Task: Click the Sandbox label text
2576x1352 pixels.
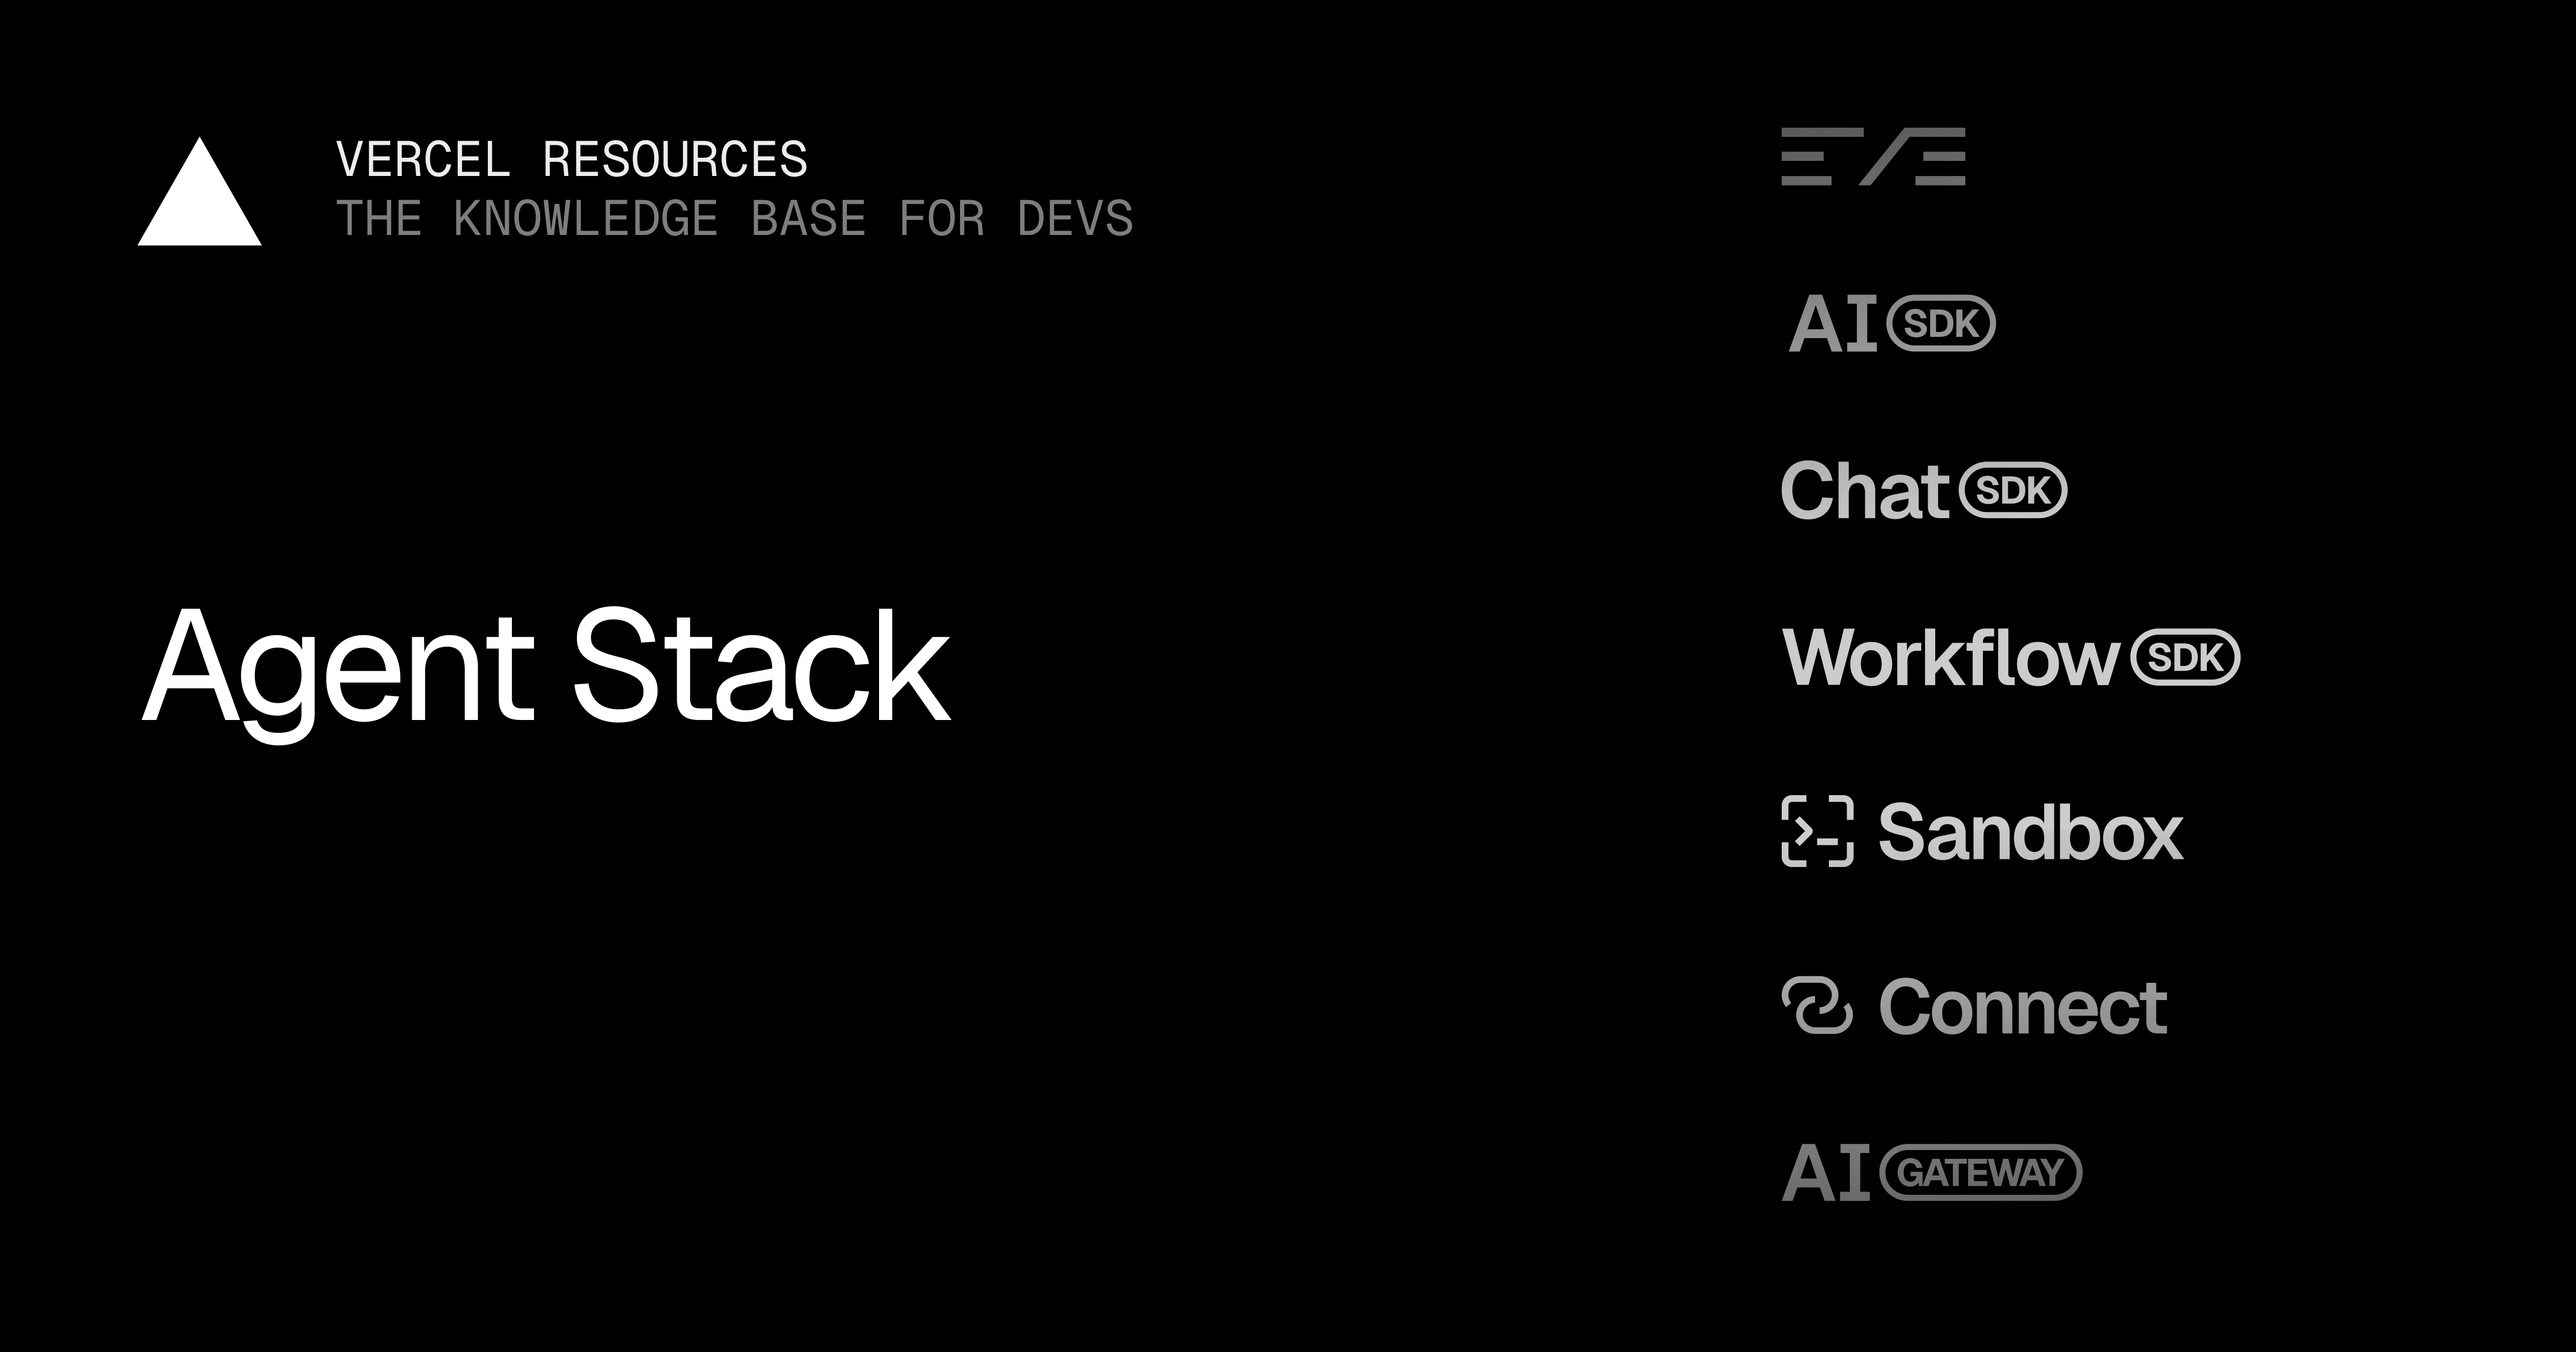Action: 2030,832
